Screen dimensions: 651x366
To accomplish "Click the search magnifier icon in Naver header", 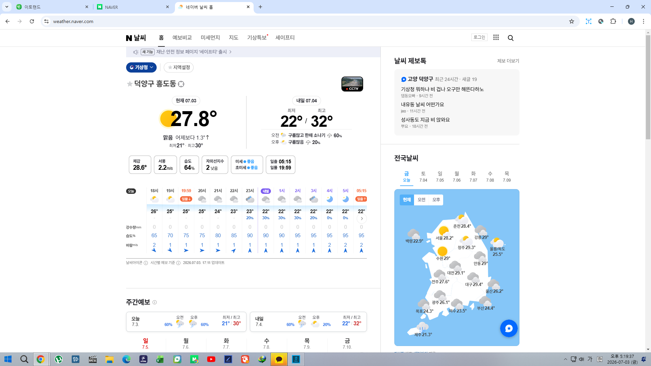I will click(x=511, y=38).
